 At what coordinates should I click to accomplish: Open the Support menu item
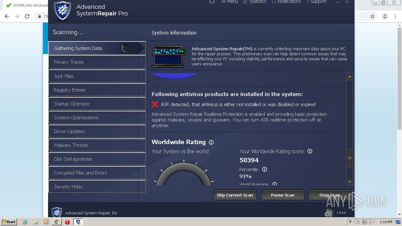(x=316, y=2)
